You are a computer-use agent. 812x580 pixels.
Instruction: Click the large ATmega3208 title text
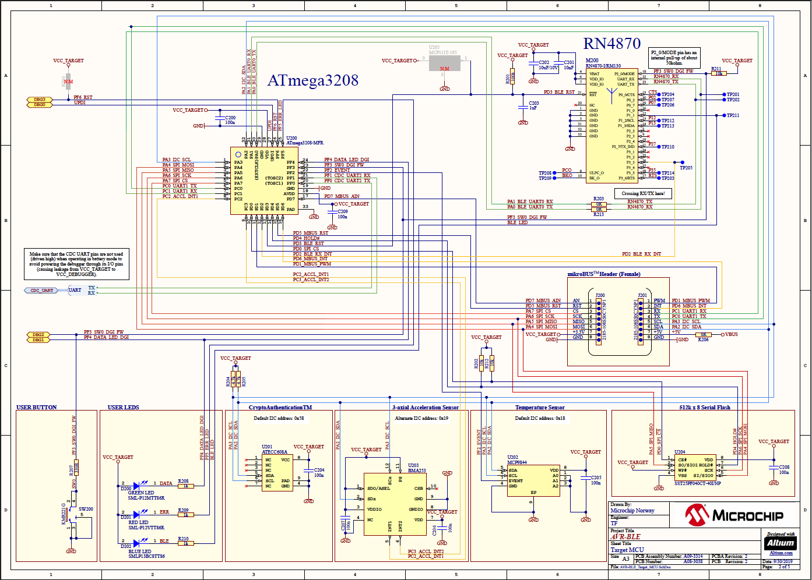(312, 80)
